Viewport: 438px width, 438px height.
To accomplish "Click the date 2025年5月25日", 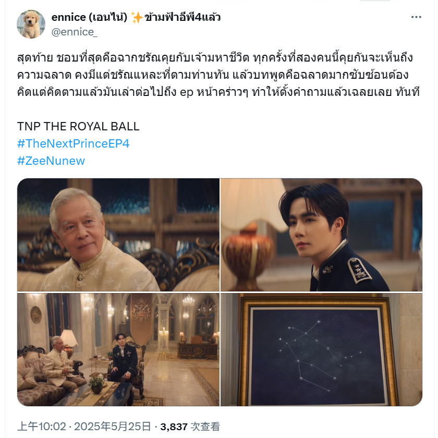I will pos(112,427).
